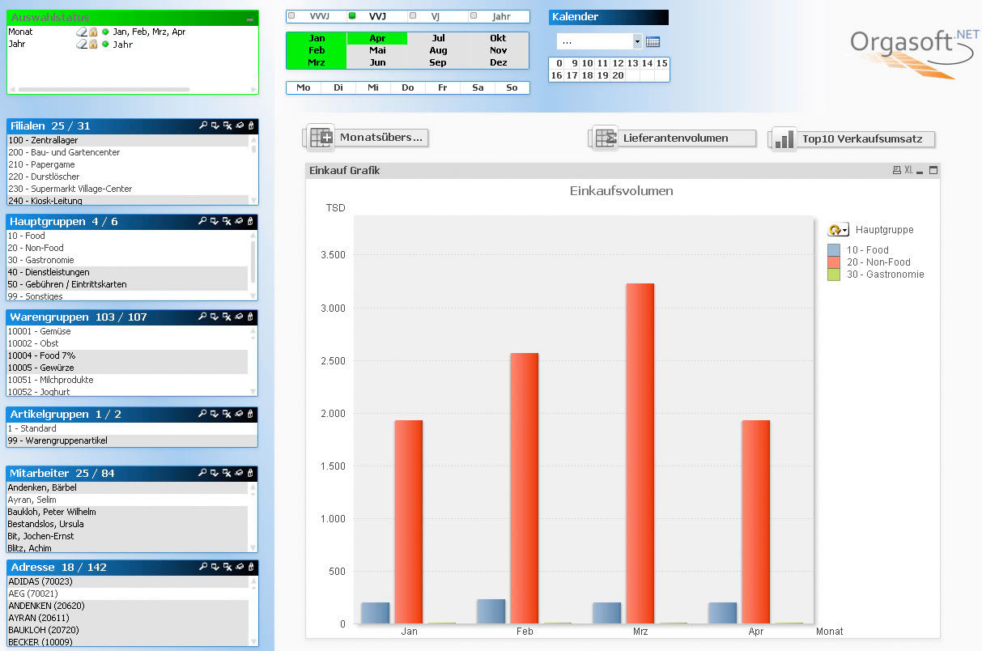
Task: Enable the VJ checkbox
Action: coord(414,15)
